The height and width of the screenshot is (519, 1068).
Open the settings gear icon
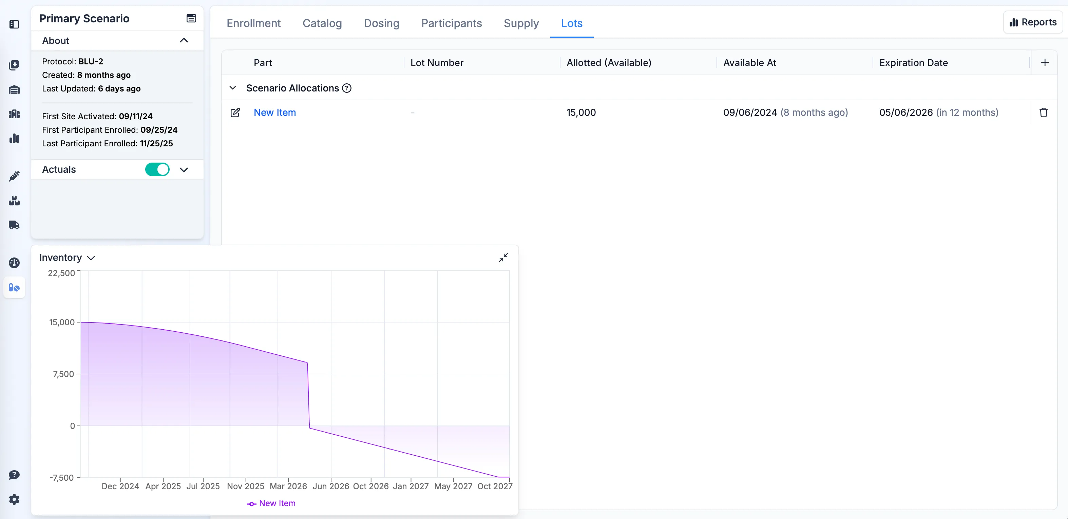14,499
